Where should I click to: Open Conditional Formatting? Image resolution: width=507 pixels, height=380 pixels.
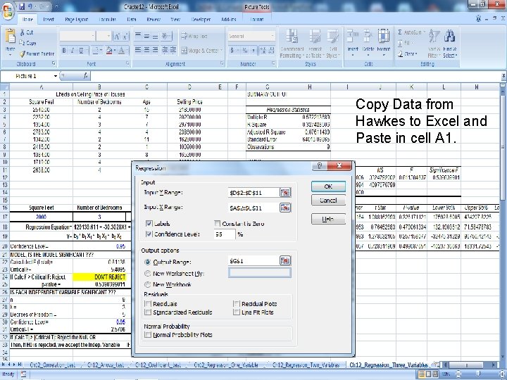(x=292, y=44)
